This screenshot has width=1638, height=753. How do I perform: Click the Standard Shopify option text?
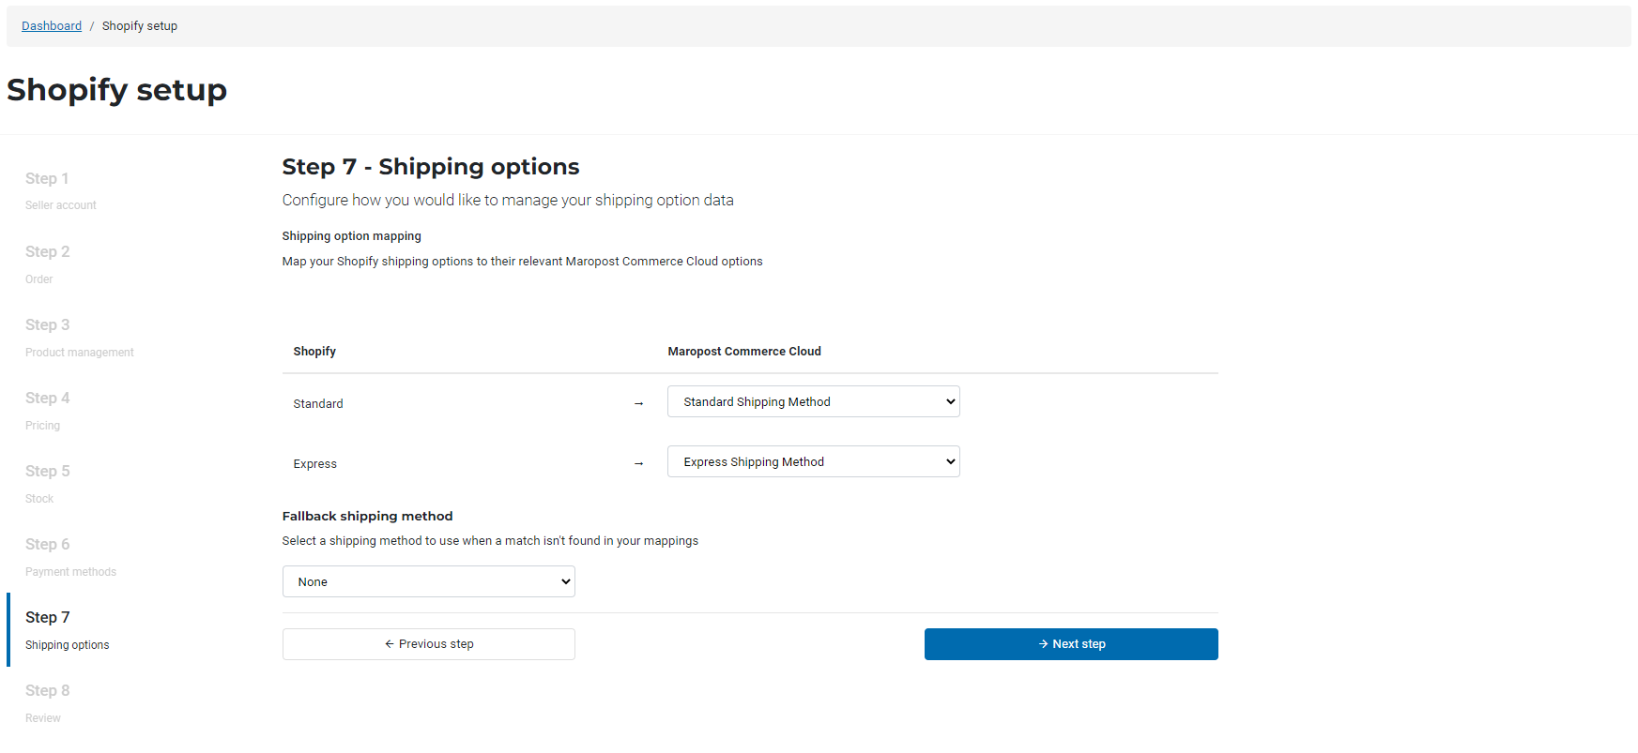318,404
